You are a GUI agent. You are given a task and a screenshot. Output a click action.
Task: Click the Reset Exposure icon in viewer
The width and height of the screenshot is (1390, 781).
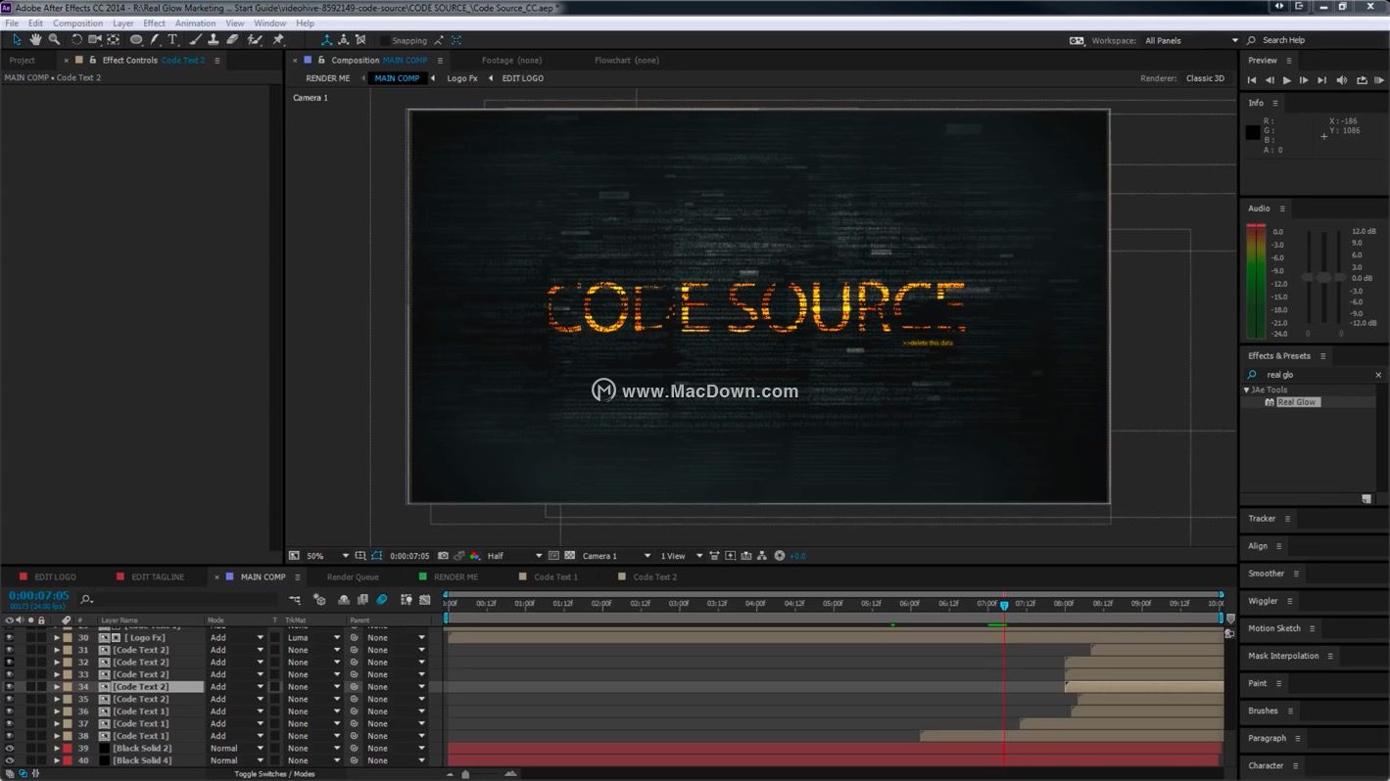tap(780, 556)
